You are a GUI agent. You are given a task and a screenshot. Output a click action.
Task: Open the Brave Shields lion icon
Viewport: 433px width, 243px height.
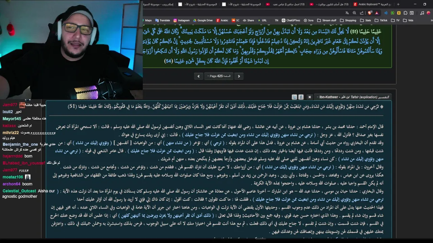coord(370,13)
